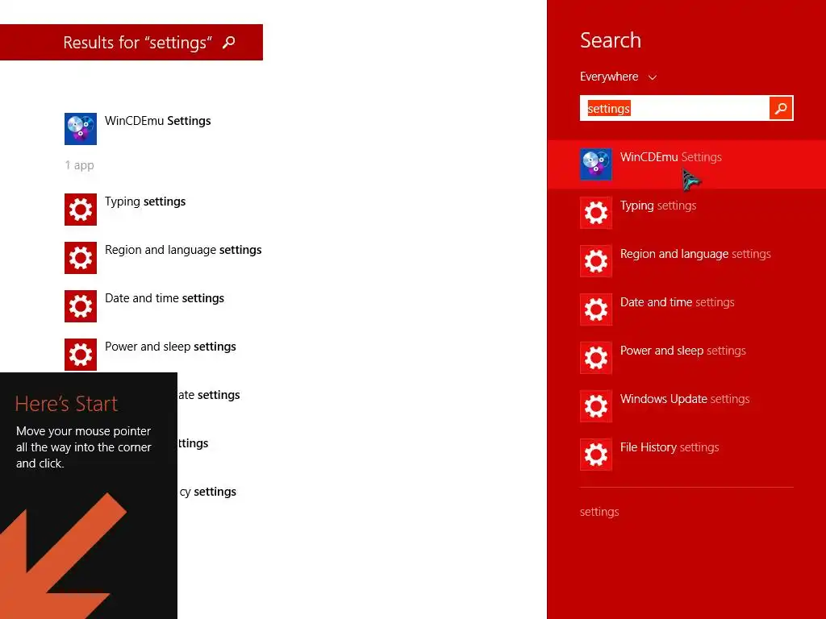Open WinCDEmu Settings text in left results

(157, 121)
